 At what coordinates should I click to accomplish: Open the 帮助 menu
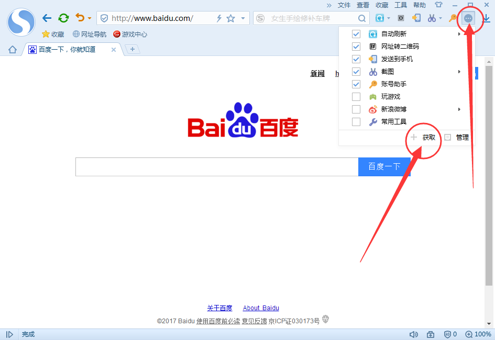click(x=420, y=5)
